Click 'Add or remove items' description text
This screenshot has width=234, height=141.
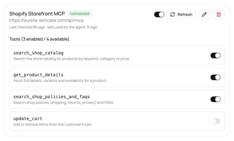click(53, 124)
